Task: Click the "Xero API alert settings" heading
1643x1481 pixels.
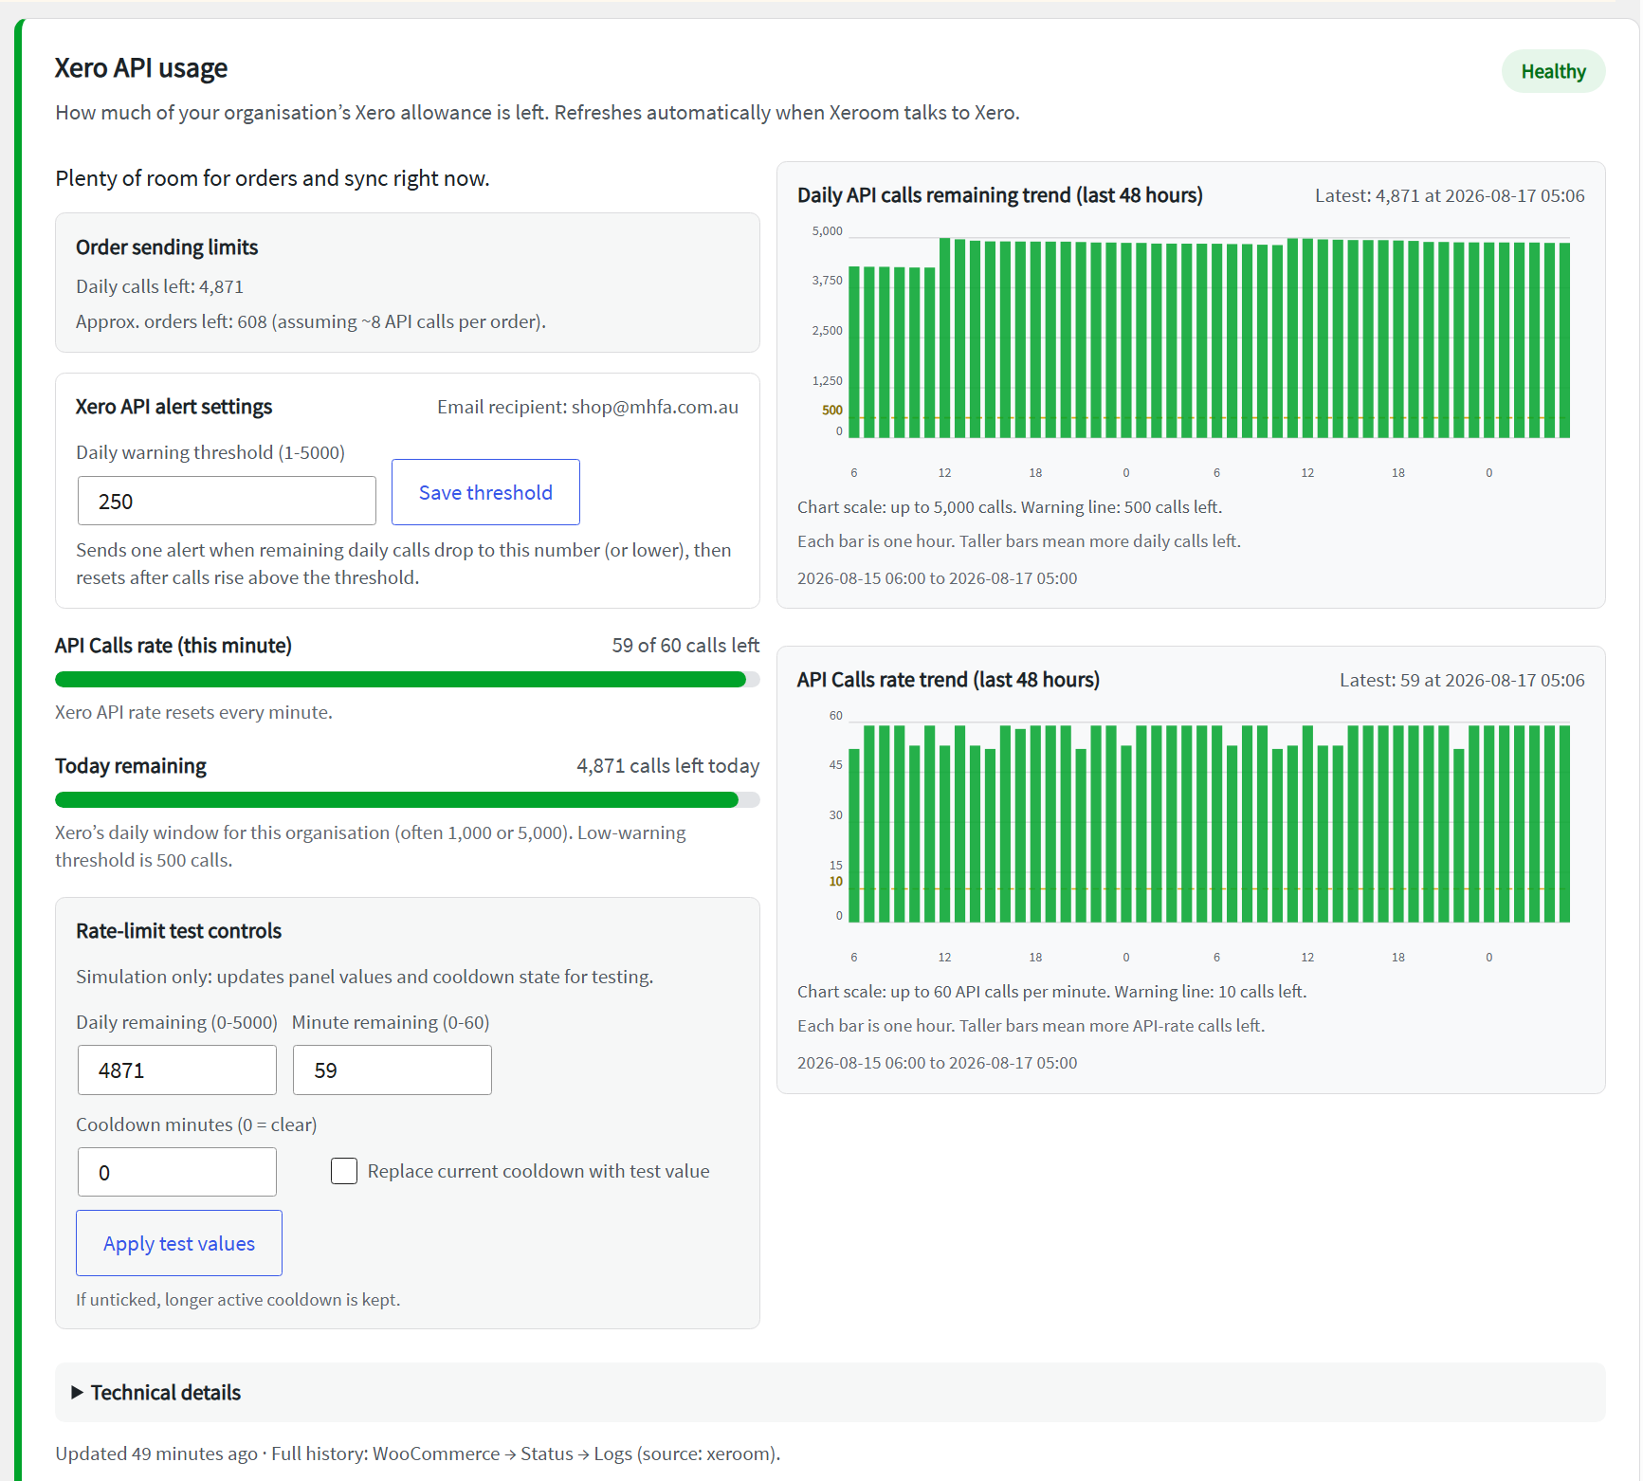Action: click(173, 407)
